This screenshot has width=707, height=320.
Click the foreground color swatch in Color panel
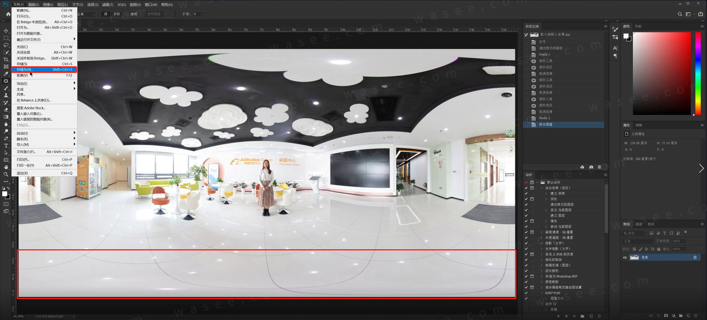click(626, 36)
